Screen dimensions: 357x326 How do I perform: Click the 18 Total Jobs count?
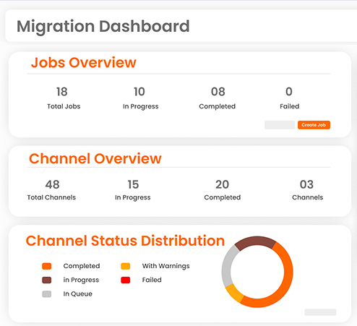(62, 92)
